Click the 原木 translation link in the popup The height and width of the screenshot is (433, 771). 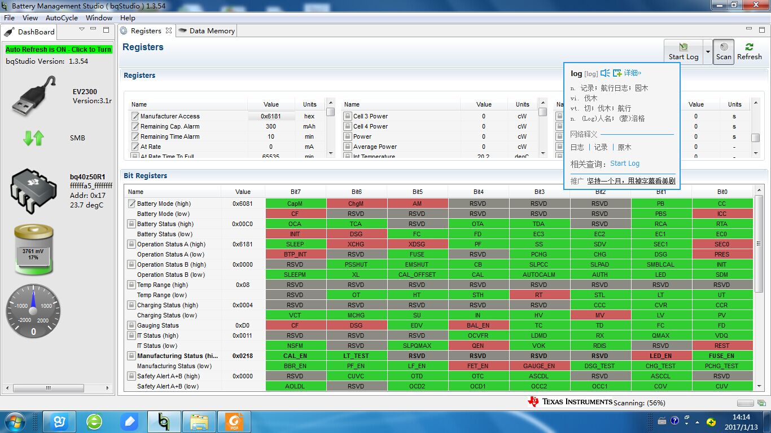click(x=624, y=147)
